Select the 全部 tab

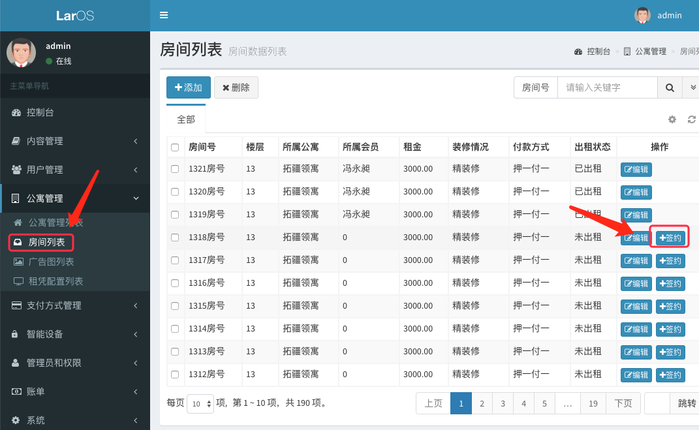pyautogui.click(x=186, y=119)
